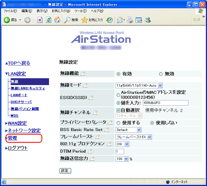Open the 無線パソコン制限 link
Screen dimensions: 207x186
pyautogui.click(x=25, y=109)
